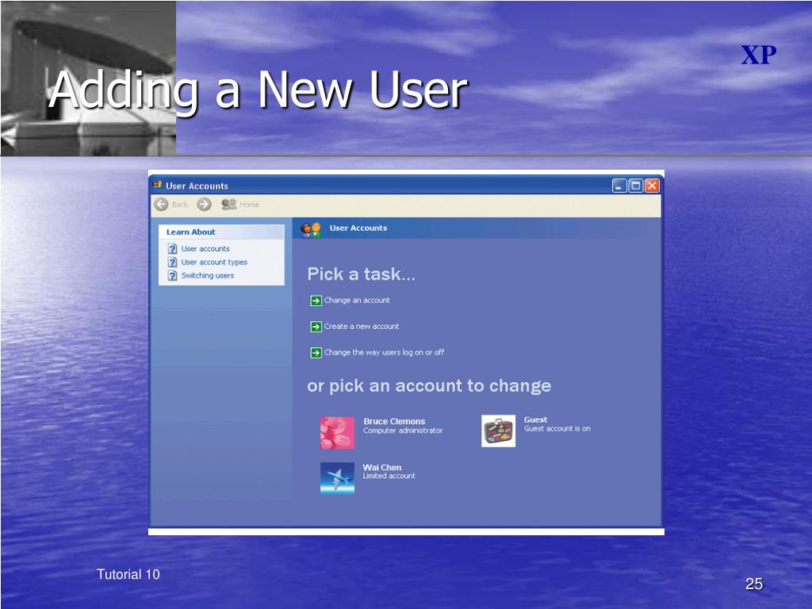
Task: Click the User Accounts window title text
Action: [x=197, y=186]
